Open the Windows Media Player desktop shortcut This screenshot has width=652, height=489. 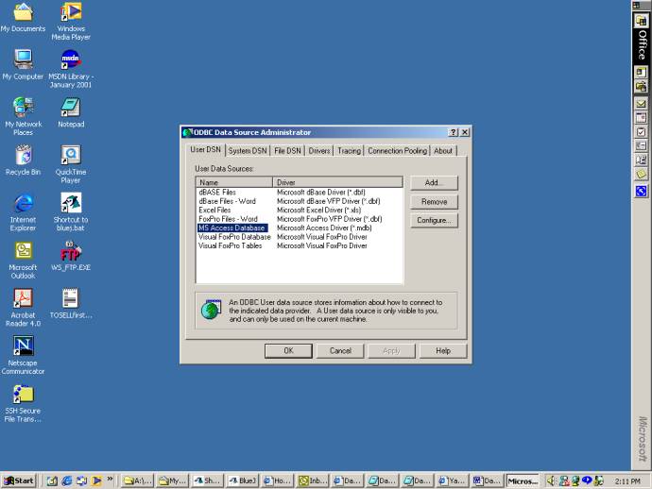coord(71,21)
